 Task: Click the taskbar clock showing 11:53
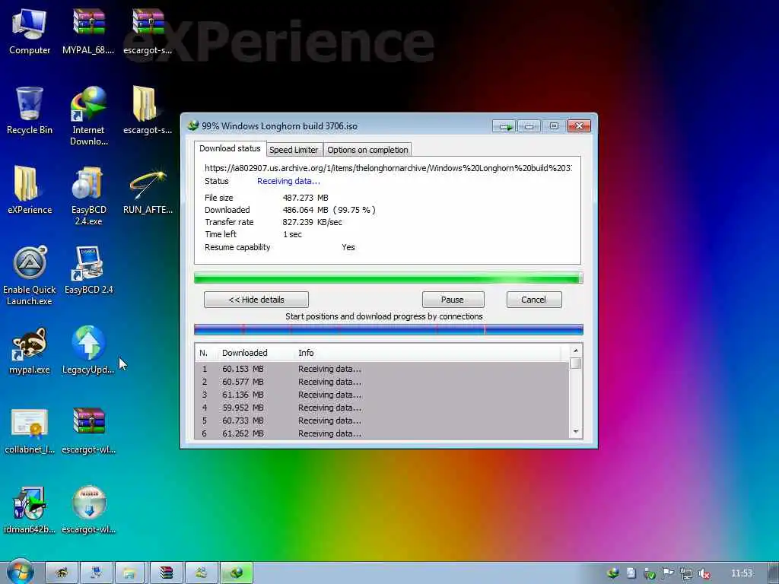tap(741, 573)
